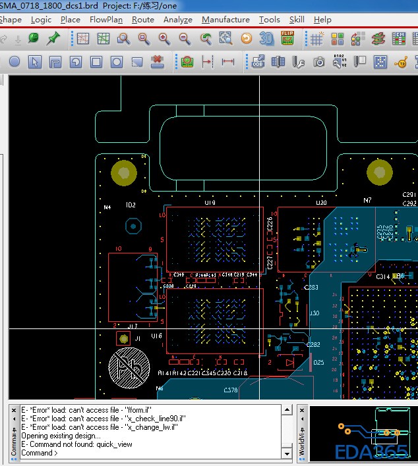
Task: Click the Flip design icon
Action: pos(287,39)
